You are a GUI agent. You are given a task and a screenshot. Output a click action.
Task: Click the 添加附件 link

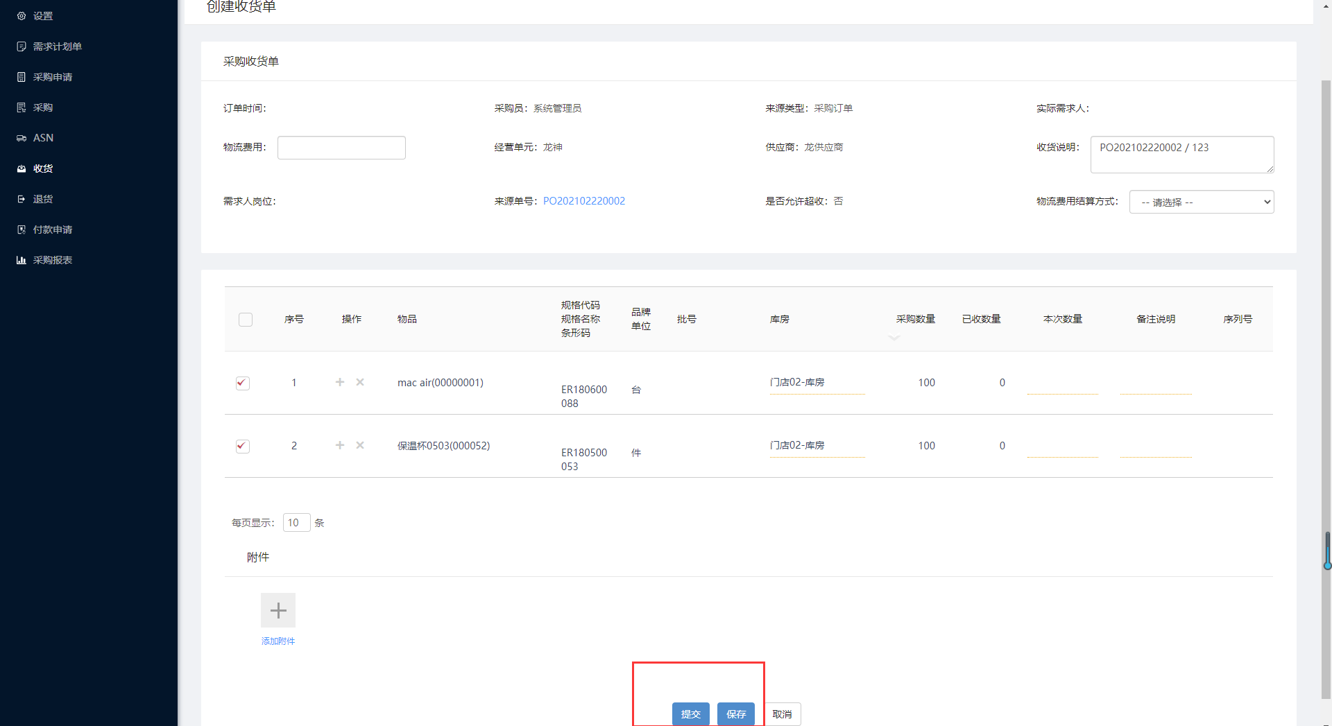click(278, 641)
